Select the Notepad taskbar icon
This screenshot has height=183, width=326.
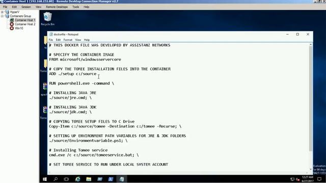122,179
